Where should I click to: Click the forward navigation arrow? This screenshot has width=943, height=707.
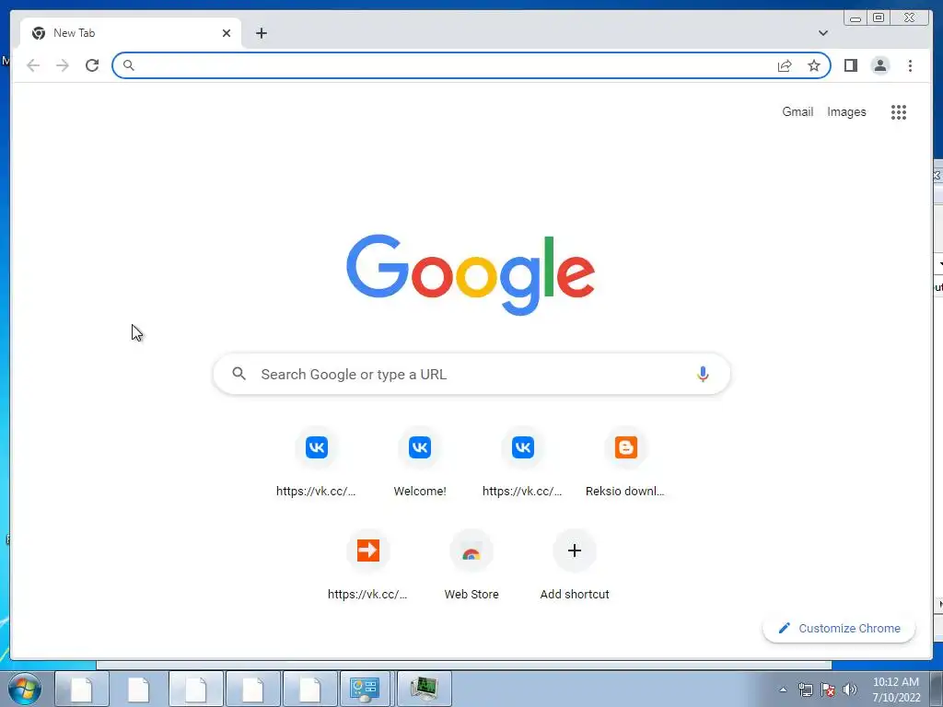[x=63, y=65]
